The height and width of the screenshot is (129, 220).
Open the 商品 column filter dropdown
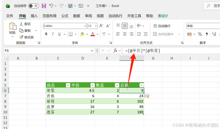[x=68, y=85]
